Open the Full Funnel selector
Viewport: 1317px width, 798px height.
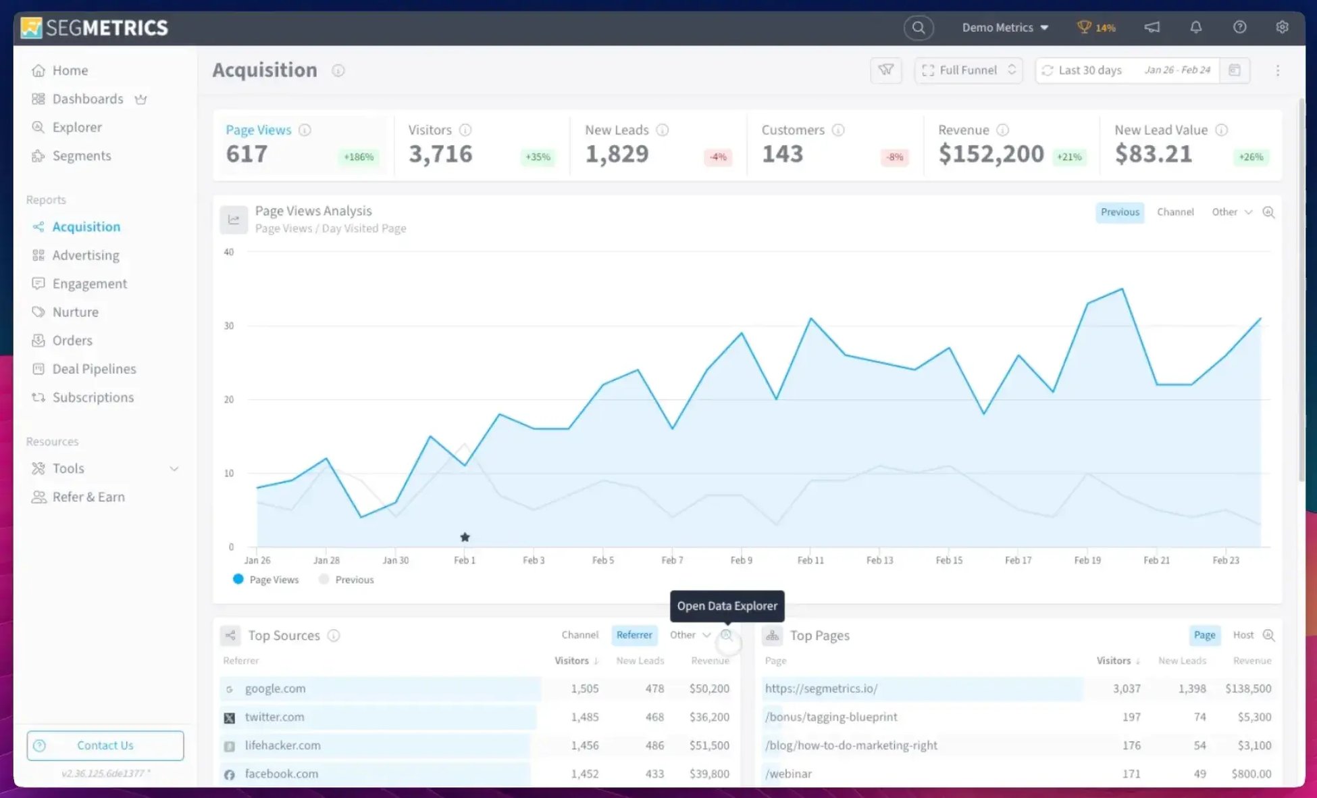(969, 70)
